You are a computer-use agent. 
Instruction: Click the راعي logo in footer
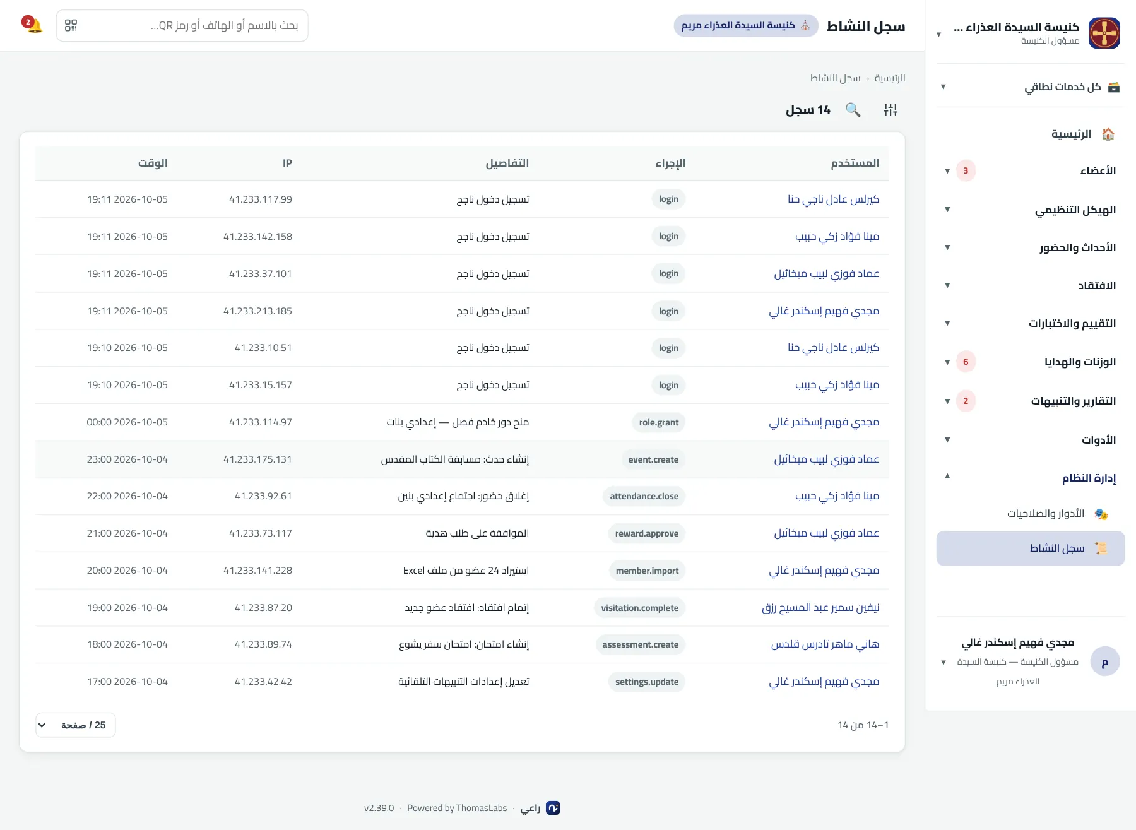pyautogui.click(x=553, y=808)
